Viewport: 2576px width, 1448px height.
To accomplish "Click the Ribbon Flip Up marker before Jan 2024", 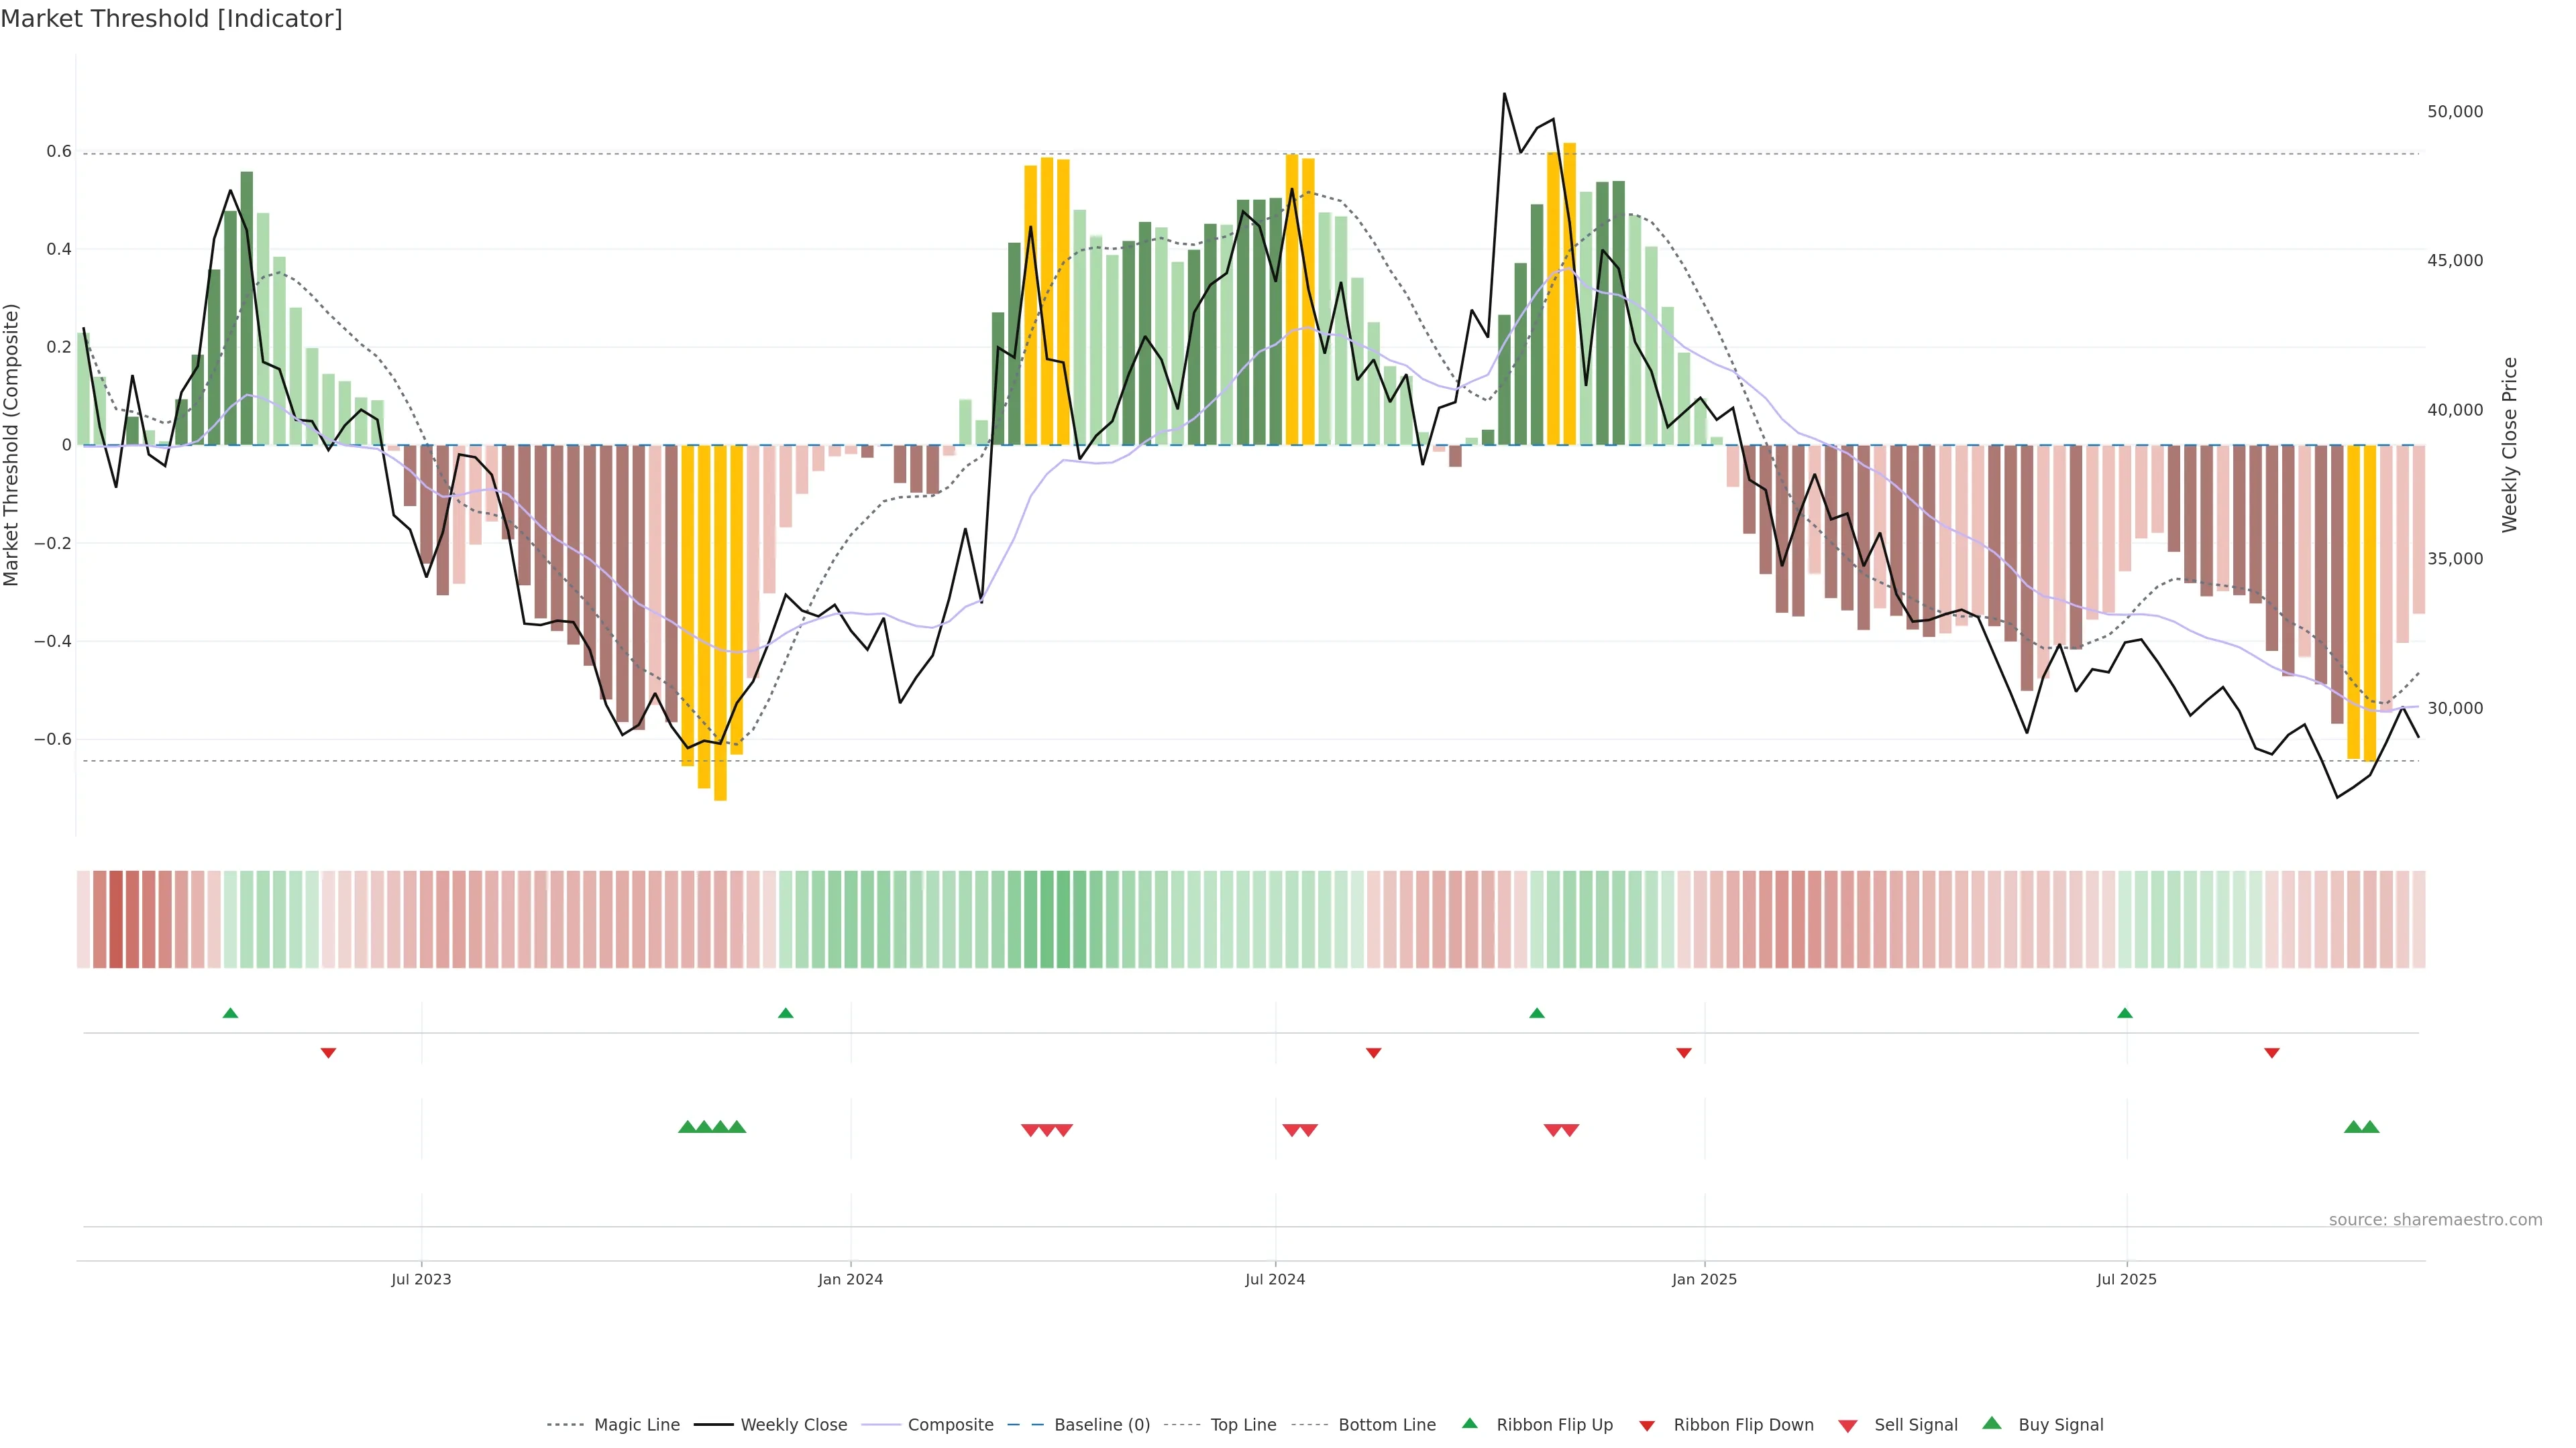I will click(x=785, y=1014).
